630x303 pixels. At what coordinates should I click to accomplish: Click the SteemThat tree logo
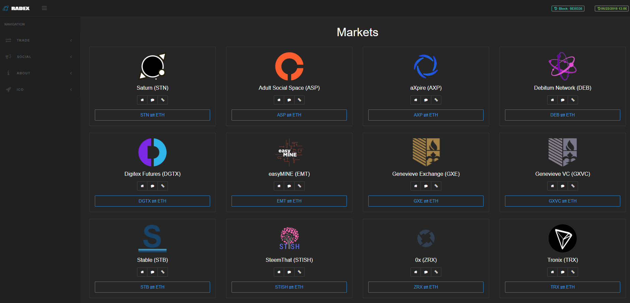tap(289, 238)
